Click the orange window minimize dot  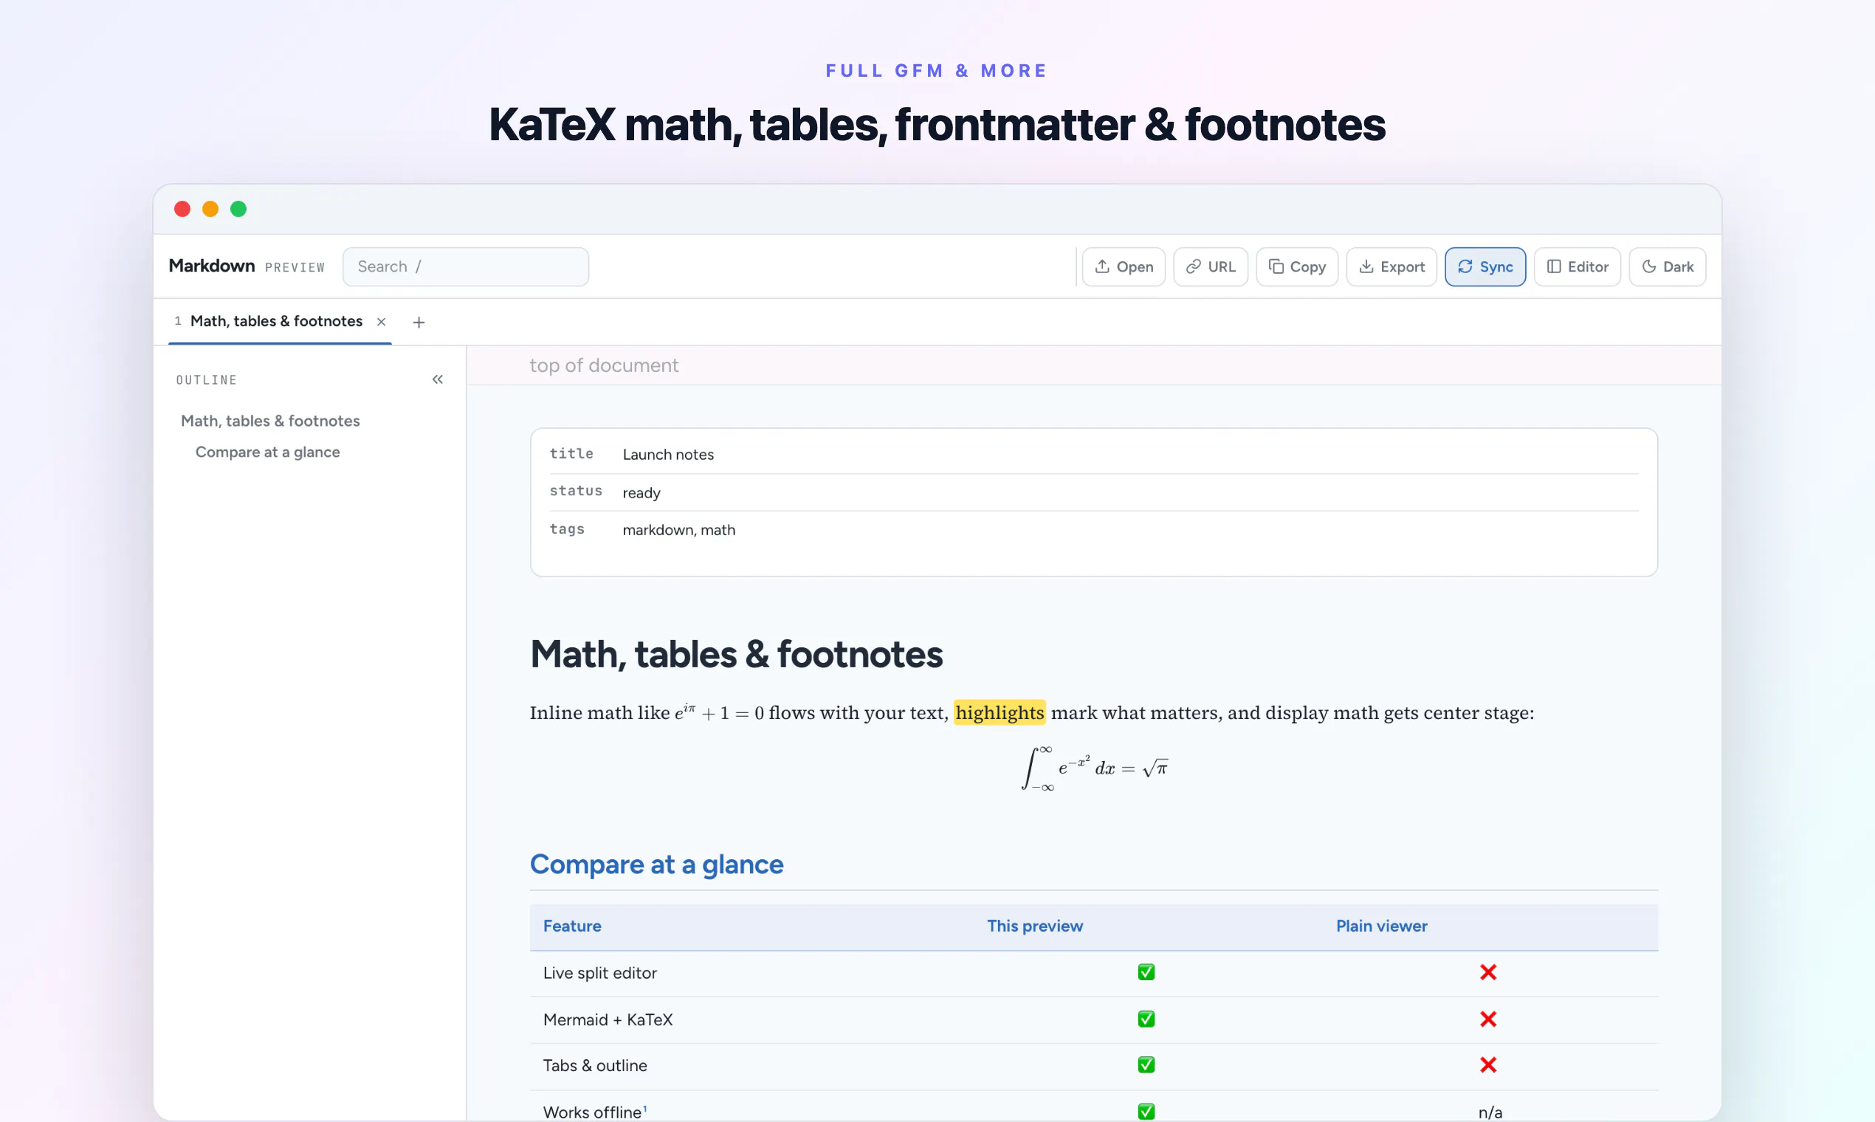[x=210, y=210]
